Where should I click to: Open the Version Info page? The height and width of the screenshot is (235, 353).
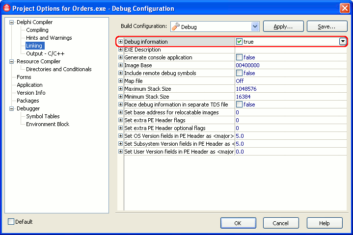coord(31,93)
